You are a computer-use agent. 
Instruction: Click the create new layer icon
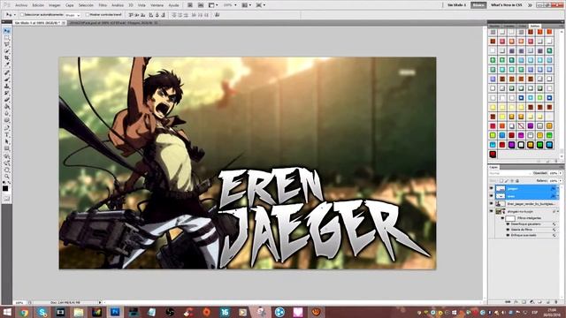point(548,302)
